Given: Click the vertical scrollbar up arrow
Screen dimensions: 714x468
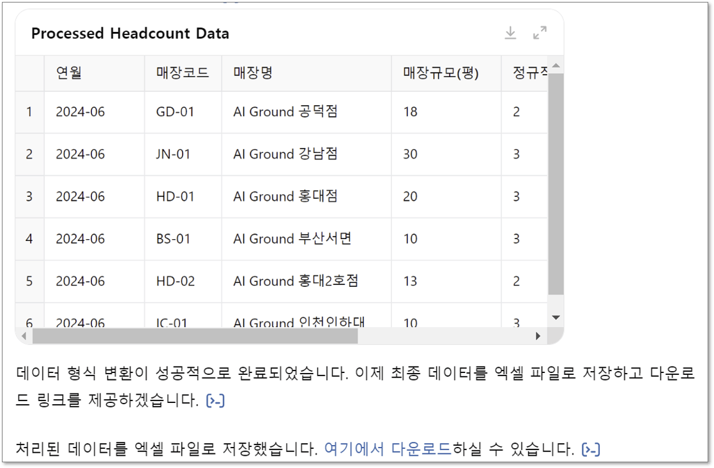Looking at the screenshot, I should [x=556, y=66].
